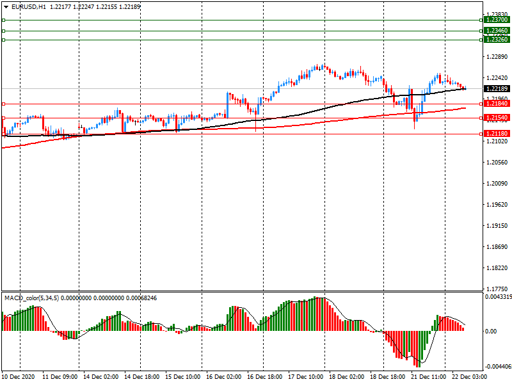
Task: Click the MACD scale top value 0.0043319
Action: click(x=499, y=297)
